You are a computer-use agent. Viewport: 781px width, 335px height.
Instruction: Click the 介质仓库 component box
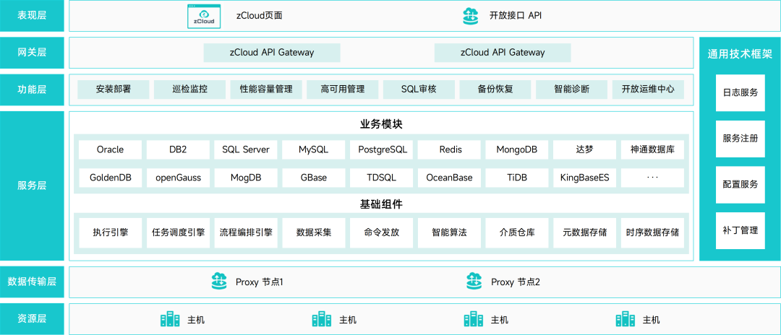[517, 232]
